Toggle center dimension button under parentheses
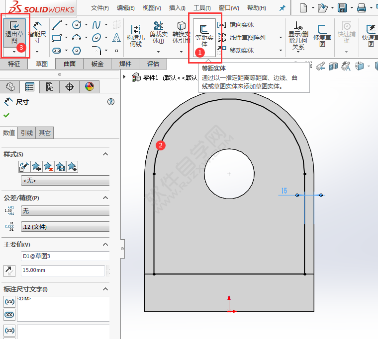The width and height of the screenshot is (378, 339). [x=9, y=315]
